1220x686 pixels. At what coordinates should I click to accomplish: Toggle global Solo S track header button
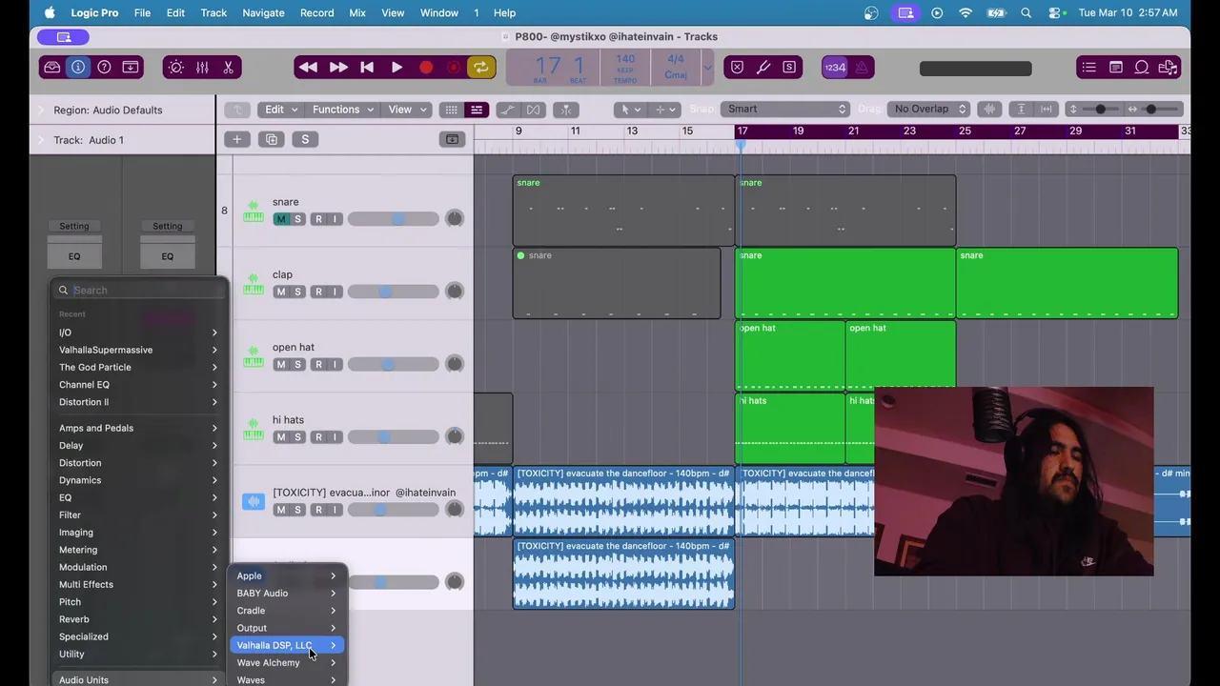tap(305, 139)
